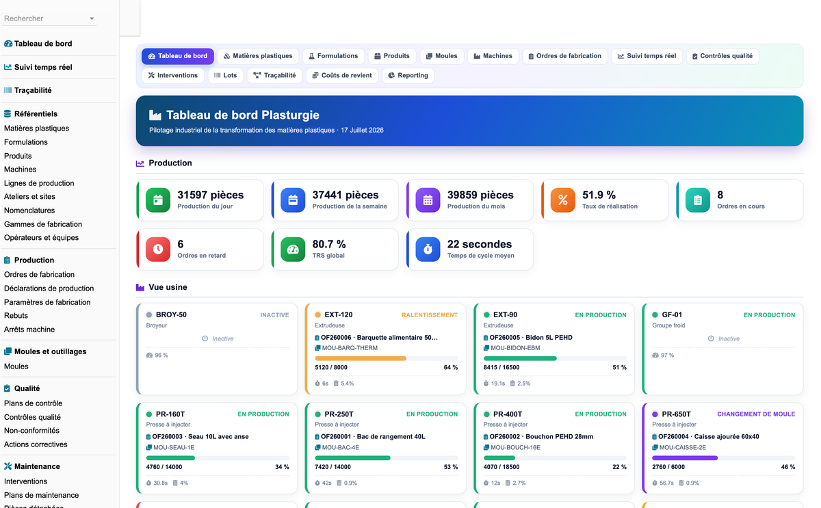The image size is (821, 508).
Task: Open sidebar link Lignes de production
Action: (39, 183)
